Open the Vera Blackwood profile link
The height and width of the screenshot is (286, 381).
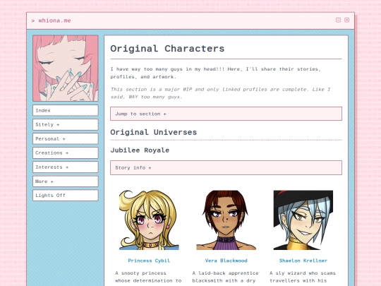[x=226, y=261]
